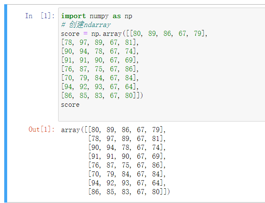Screen dimensions: 265x203
Task: Click the 'score = np.array' assignment line
Action: click(134, 33)
